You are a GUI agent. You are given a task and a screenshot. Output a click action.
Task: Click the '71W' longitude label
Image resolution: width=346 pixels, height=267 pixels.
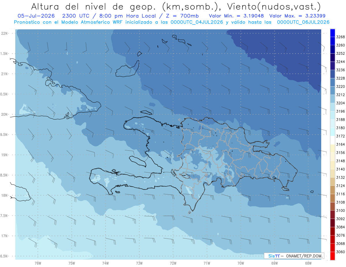[x=207, y=263]
